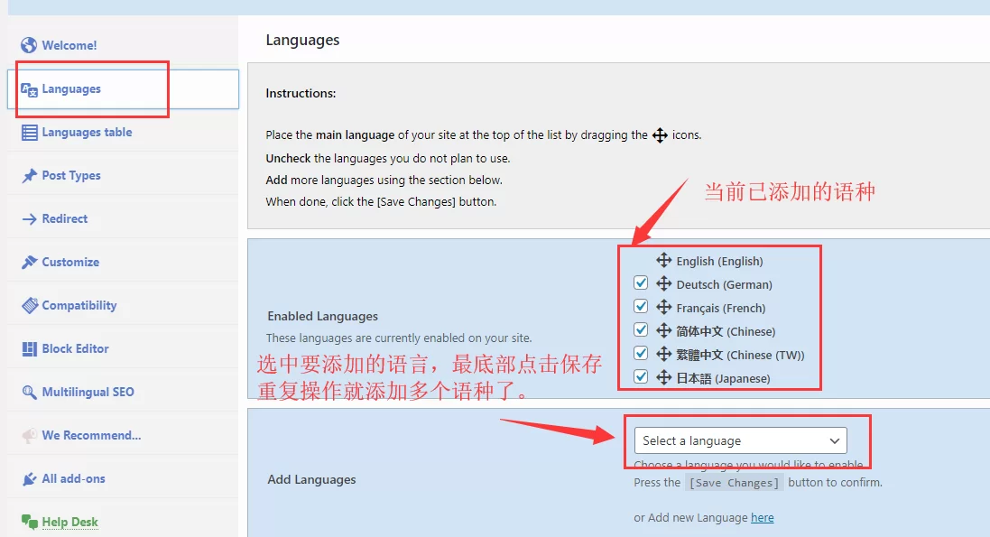
Task: Open the All add-ons tab
Action: (123, 479)
